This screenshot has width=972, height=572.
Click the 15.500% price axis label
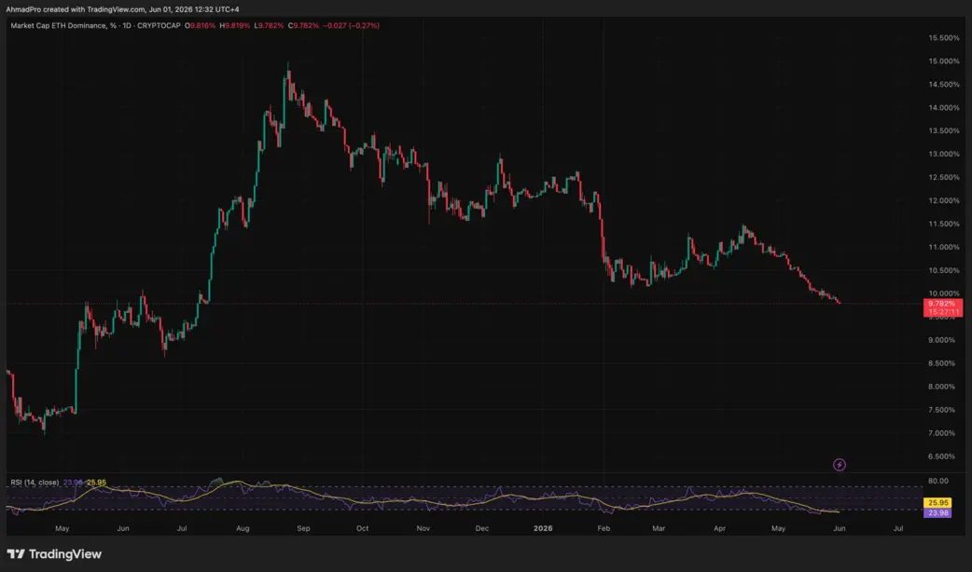point(943,38)
